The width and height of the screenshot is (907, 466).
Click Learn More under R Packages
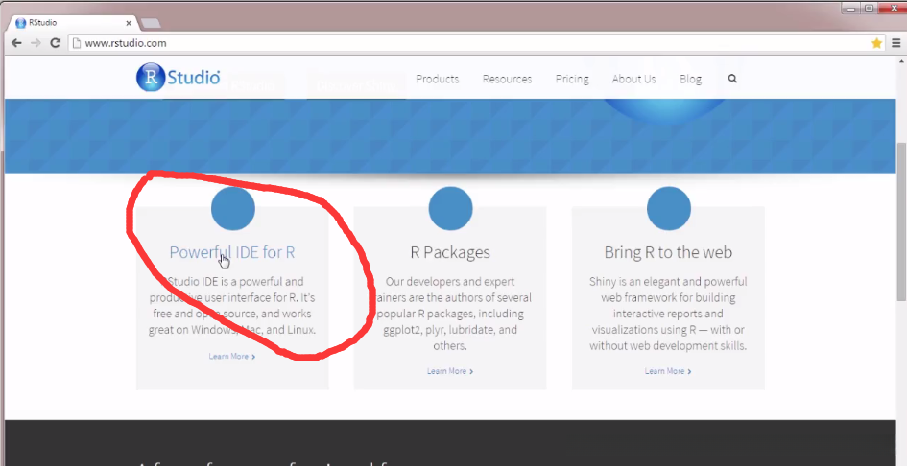pyautogui.click(x=450, y=371)
